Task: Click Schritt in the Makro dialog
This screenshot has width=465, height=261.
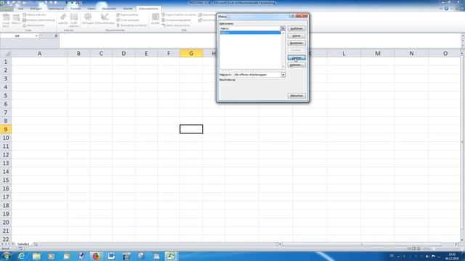Action: [x=296, y=36]
